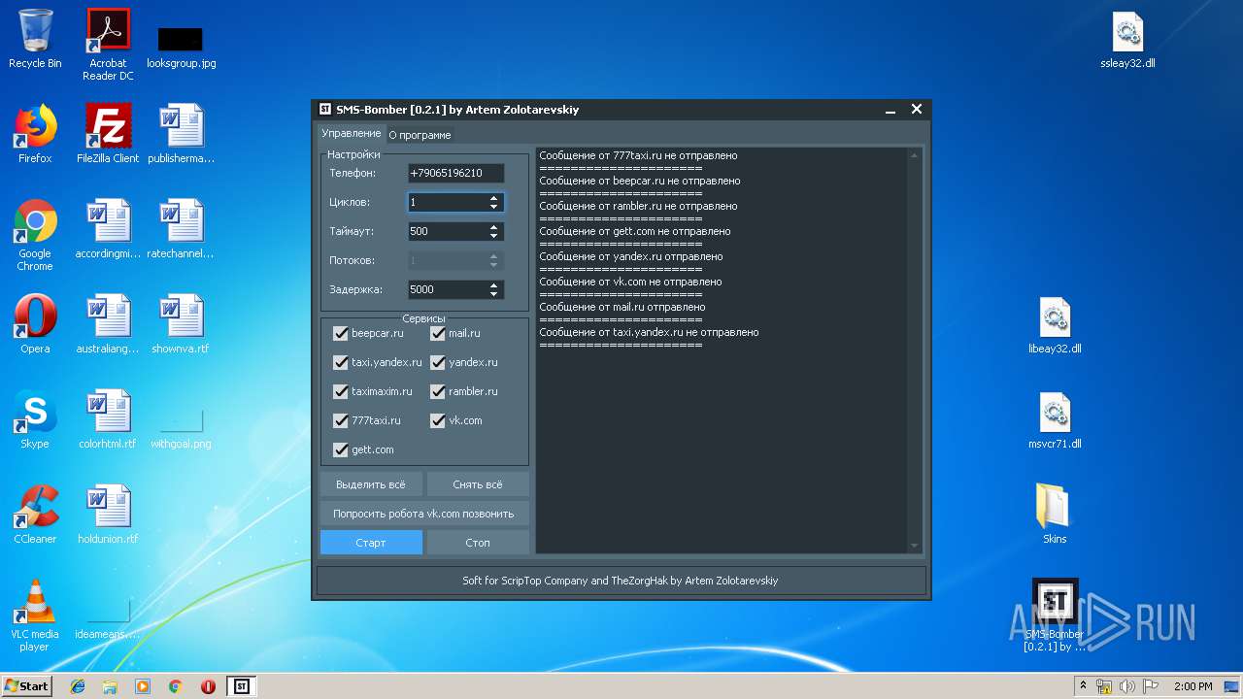Launch Acrobat Reader DC from the desktop
1243x699 pixels.
[108, 45]
